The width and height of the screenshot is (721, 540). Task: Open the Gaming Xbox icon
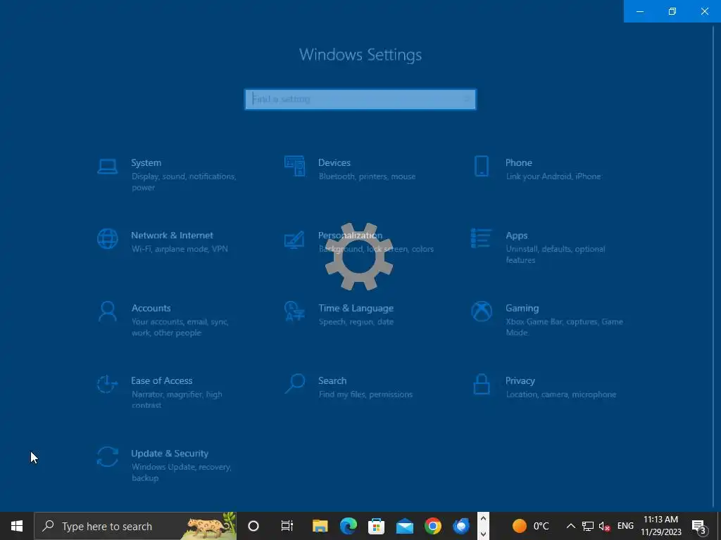482,311
